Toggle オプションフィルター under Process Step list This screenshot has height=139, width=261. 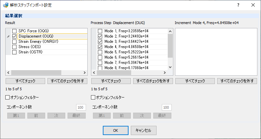pos(93,97)
